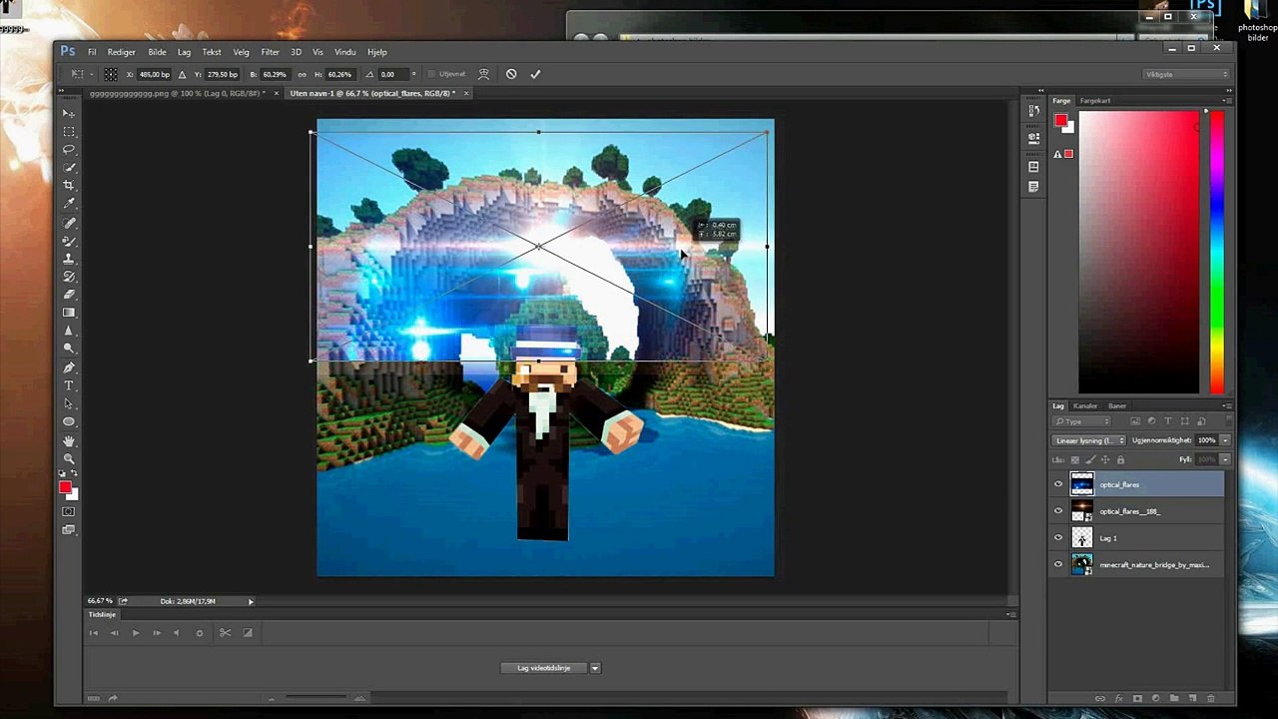The height and width of the screenshot is (719, 1278).
Task: Select the Quick Selection tool
Action: point(69,167)
